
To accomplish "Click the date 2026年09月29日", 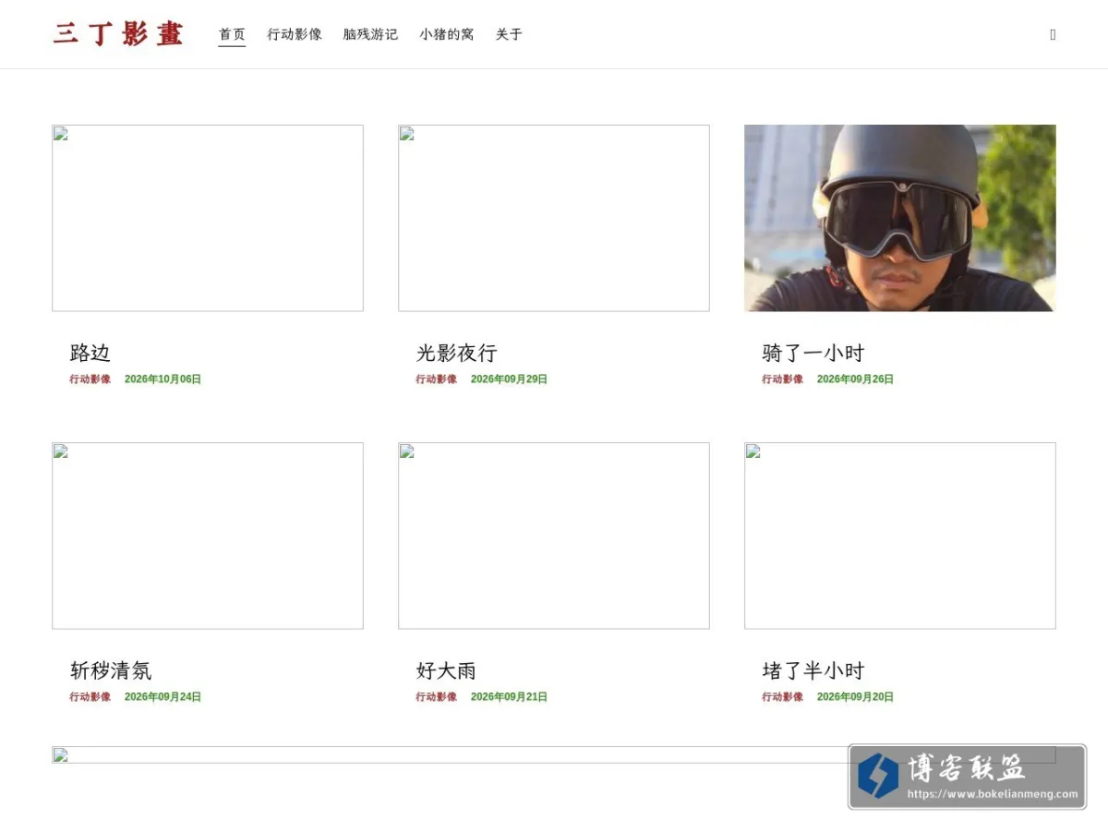I will [x=509, y=379].
